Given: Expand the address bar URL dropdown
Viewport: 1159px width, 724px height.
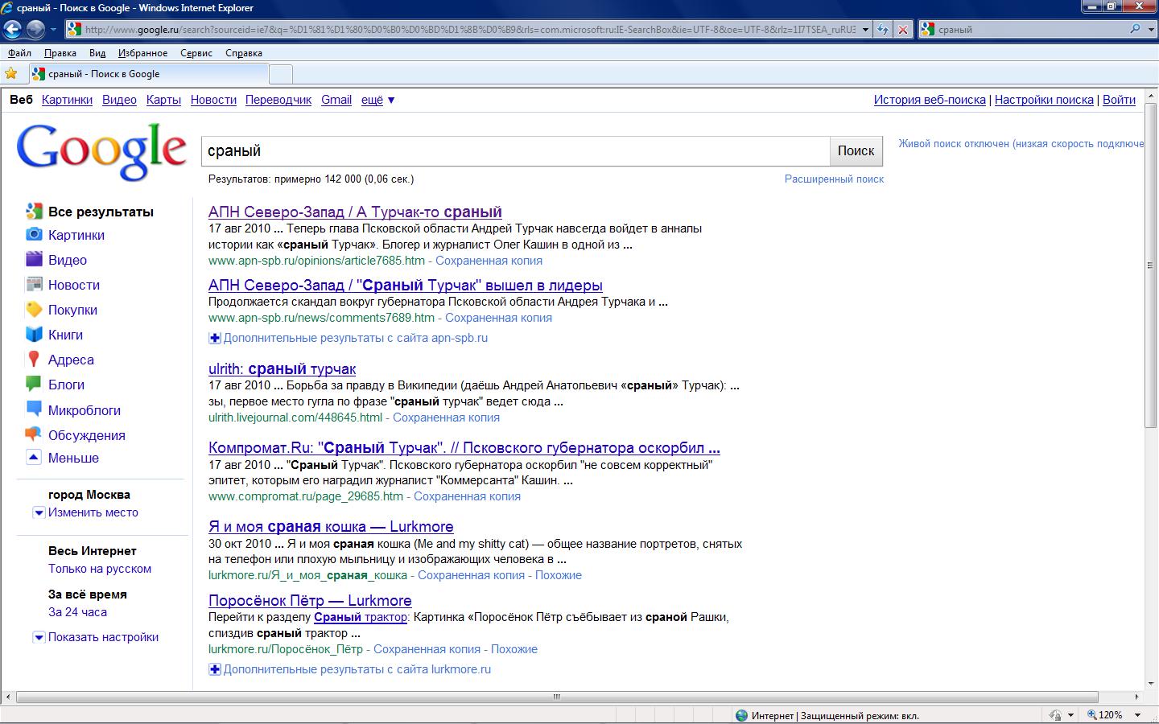Looking at the screenshot, I should 865,30.
